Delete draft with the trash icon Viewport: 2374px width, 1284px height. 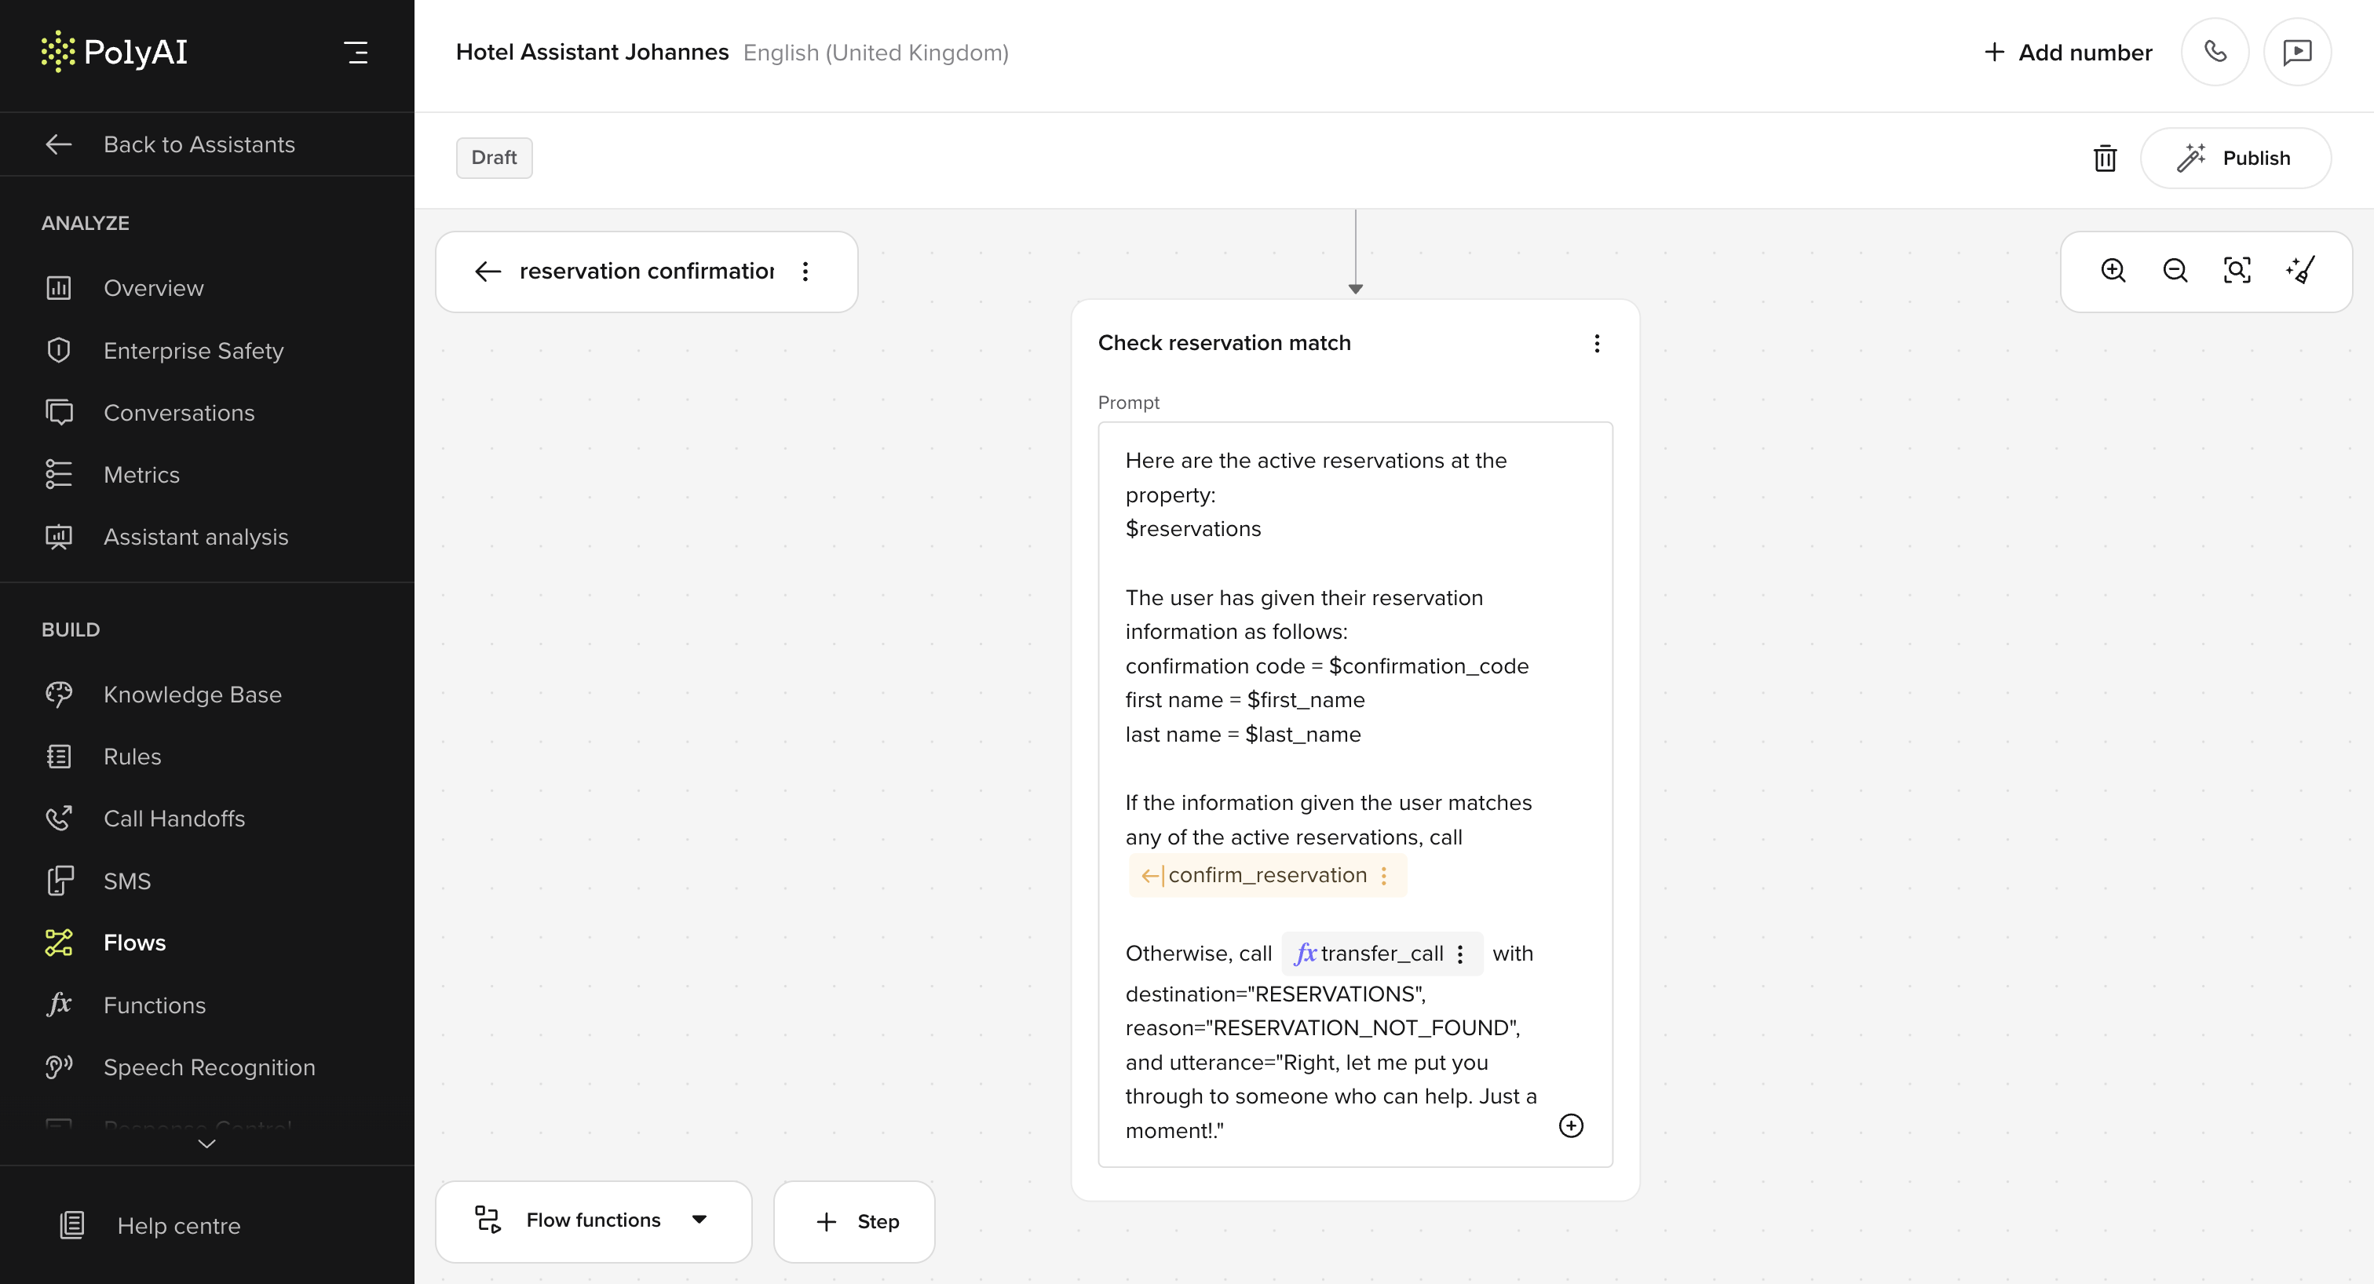click(x=2105, y=159)
